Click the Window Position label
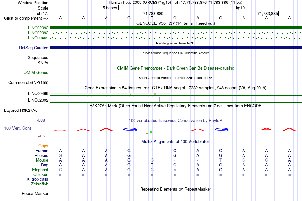 (33, 3)
